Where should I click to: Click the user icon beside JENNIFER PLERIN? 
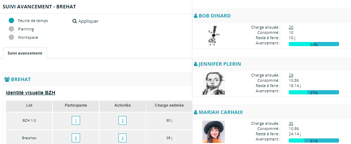coord(195,64)
